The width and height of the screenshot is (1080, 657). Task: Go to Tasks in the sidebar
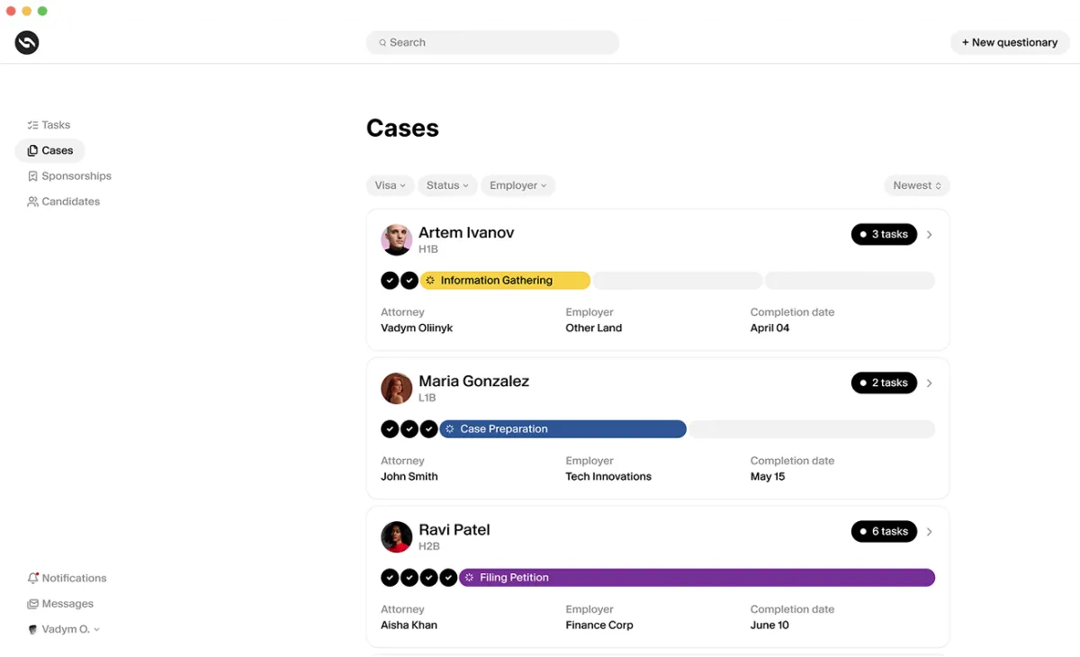tap(49, 125)
